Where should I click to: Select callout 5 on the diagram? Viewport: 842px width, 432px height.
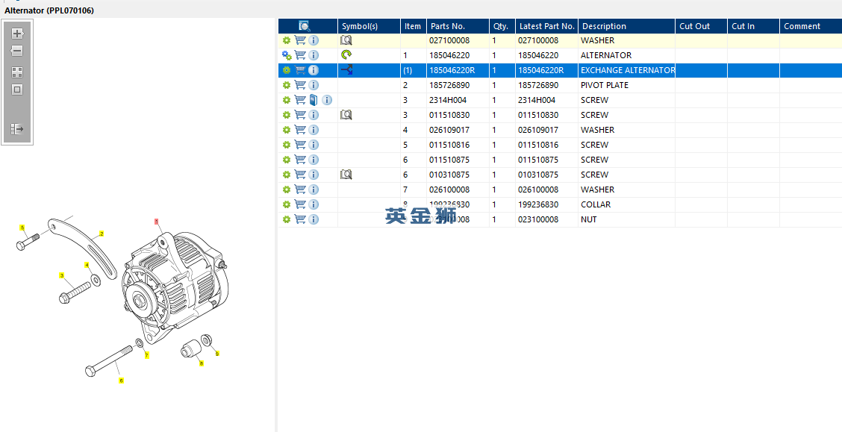click(22, 228)
